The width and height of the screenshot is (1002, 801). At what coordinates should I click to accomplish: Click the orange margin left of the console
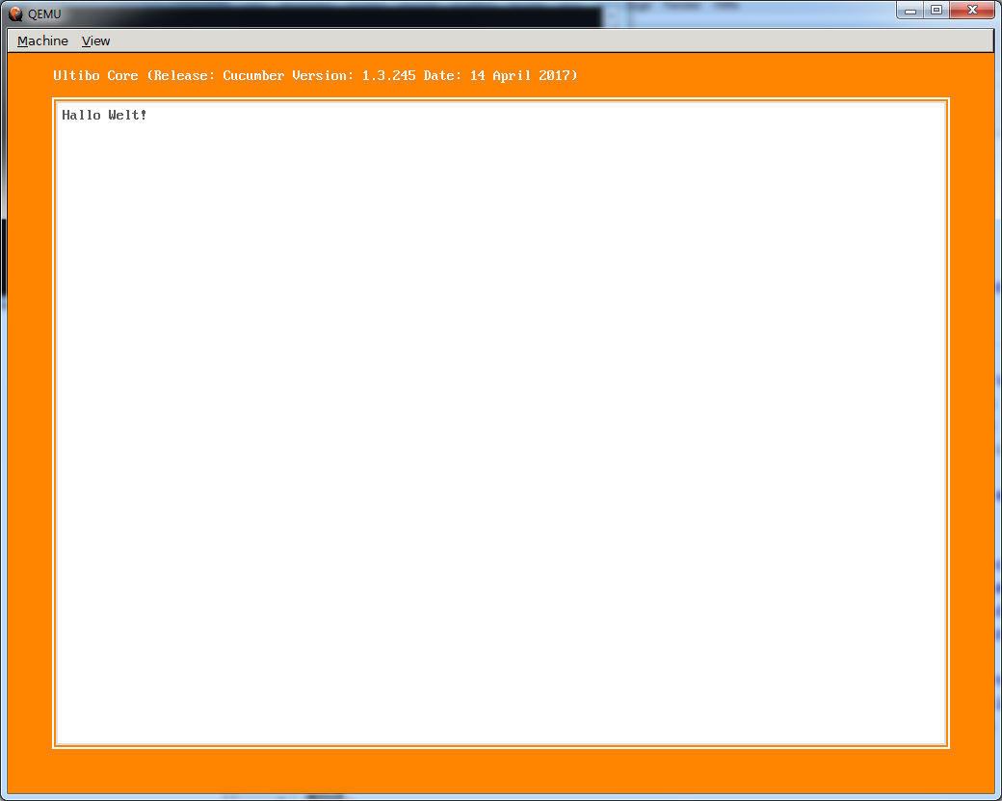point(30,424)
